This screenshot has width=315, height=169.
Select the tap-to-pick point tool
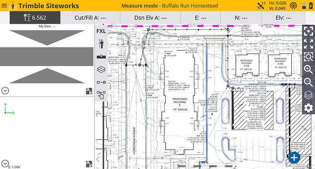(x=101, y=95)
